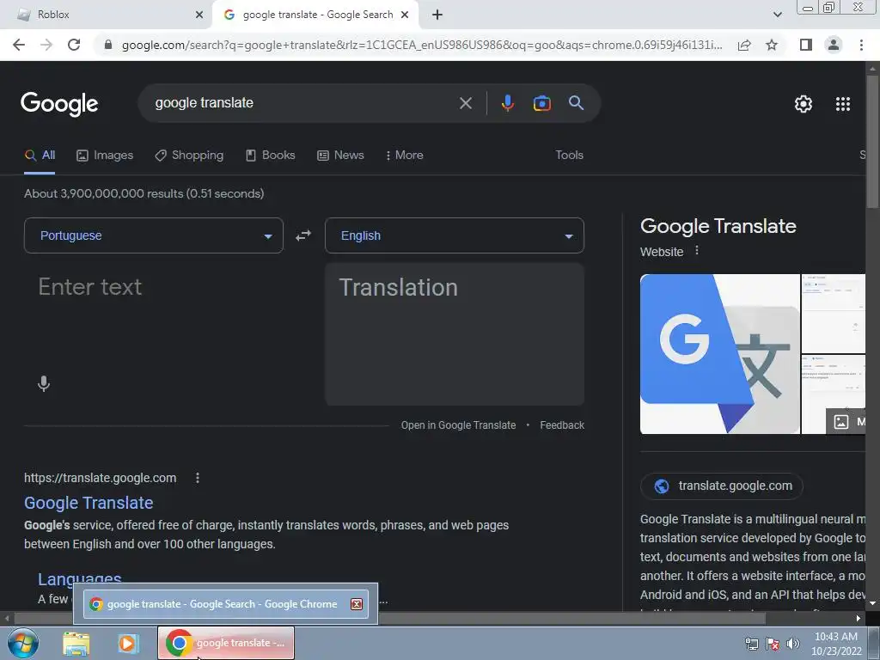Open Action Center flag tray icon
Image resolution: width=880 pixels, height=660 pixels.
pos(773,644)
